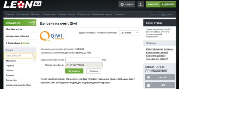Image resolution: width=246 pixels, height=131 pixels.
Task: Select Теннис in sport list
Action: coord(20,71)
